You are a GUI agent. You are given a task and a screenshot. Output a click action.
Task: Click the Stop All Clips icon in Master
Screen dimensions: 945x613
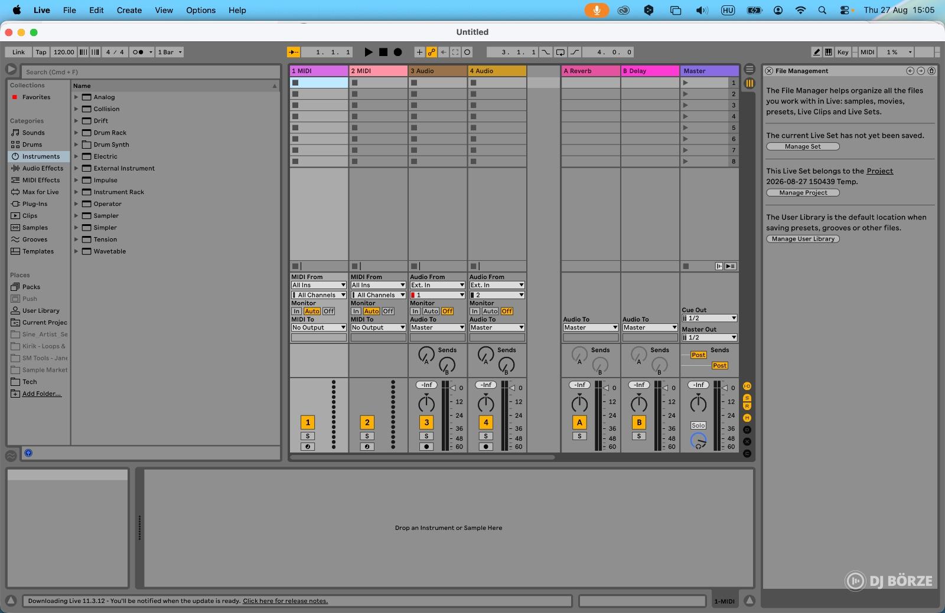[686, 266]
